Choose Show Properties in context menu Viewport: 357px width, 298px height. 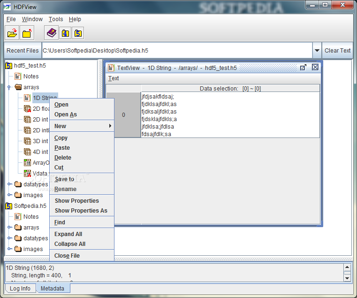point(82,201)
